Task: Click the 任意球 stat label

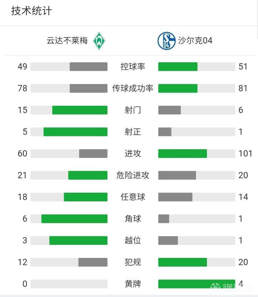Action: pyautogui.click(x=133, y=197)
